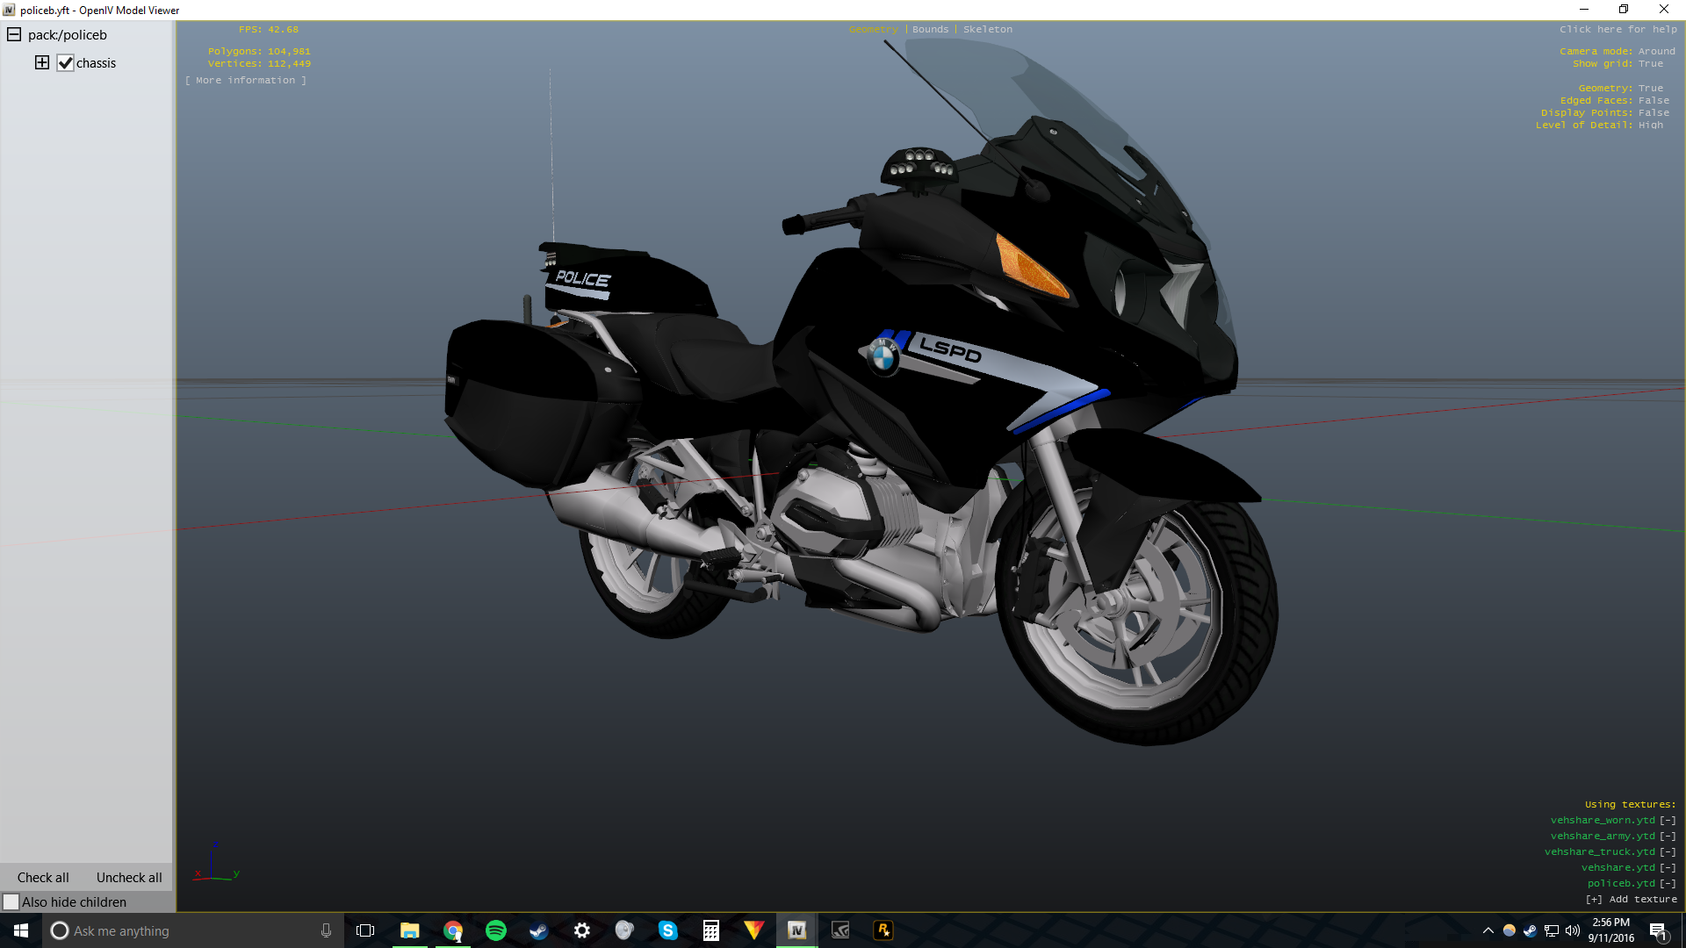Expand the chassis tree node
1686x948 pixels.
[42, 62]
